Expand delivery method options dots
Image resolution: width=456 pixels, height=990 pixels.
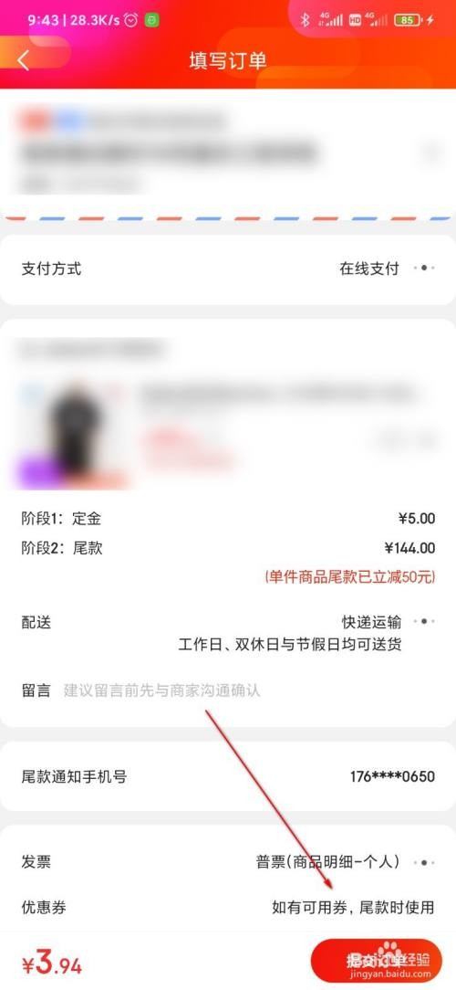tap(424, 622)
